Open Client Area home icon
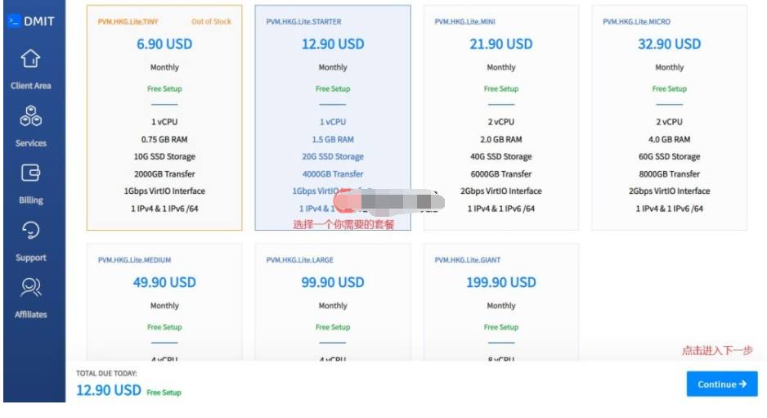767x418 pixels. point(30,59)
